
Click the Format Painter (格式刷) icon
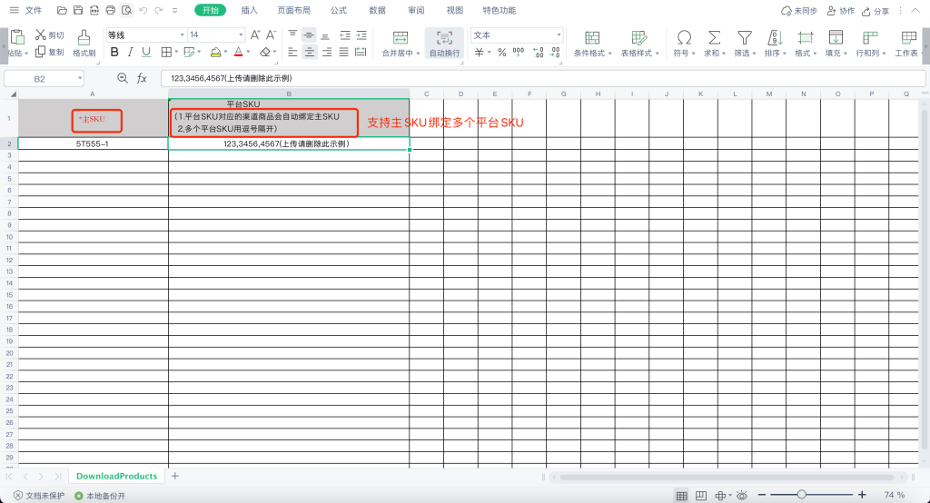pos(84,37)
